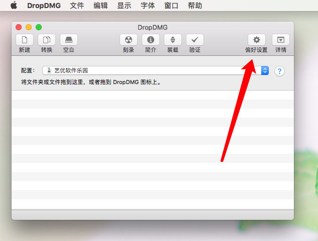Click the 装载 (Mount) toolbar icon
The width and height of the screenshot is (318, 241).
coord(173,40)
